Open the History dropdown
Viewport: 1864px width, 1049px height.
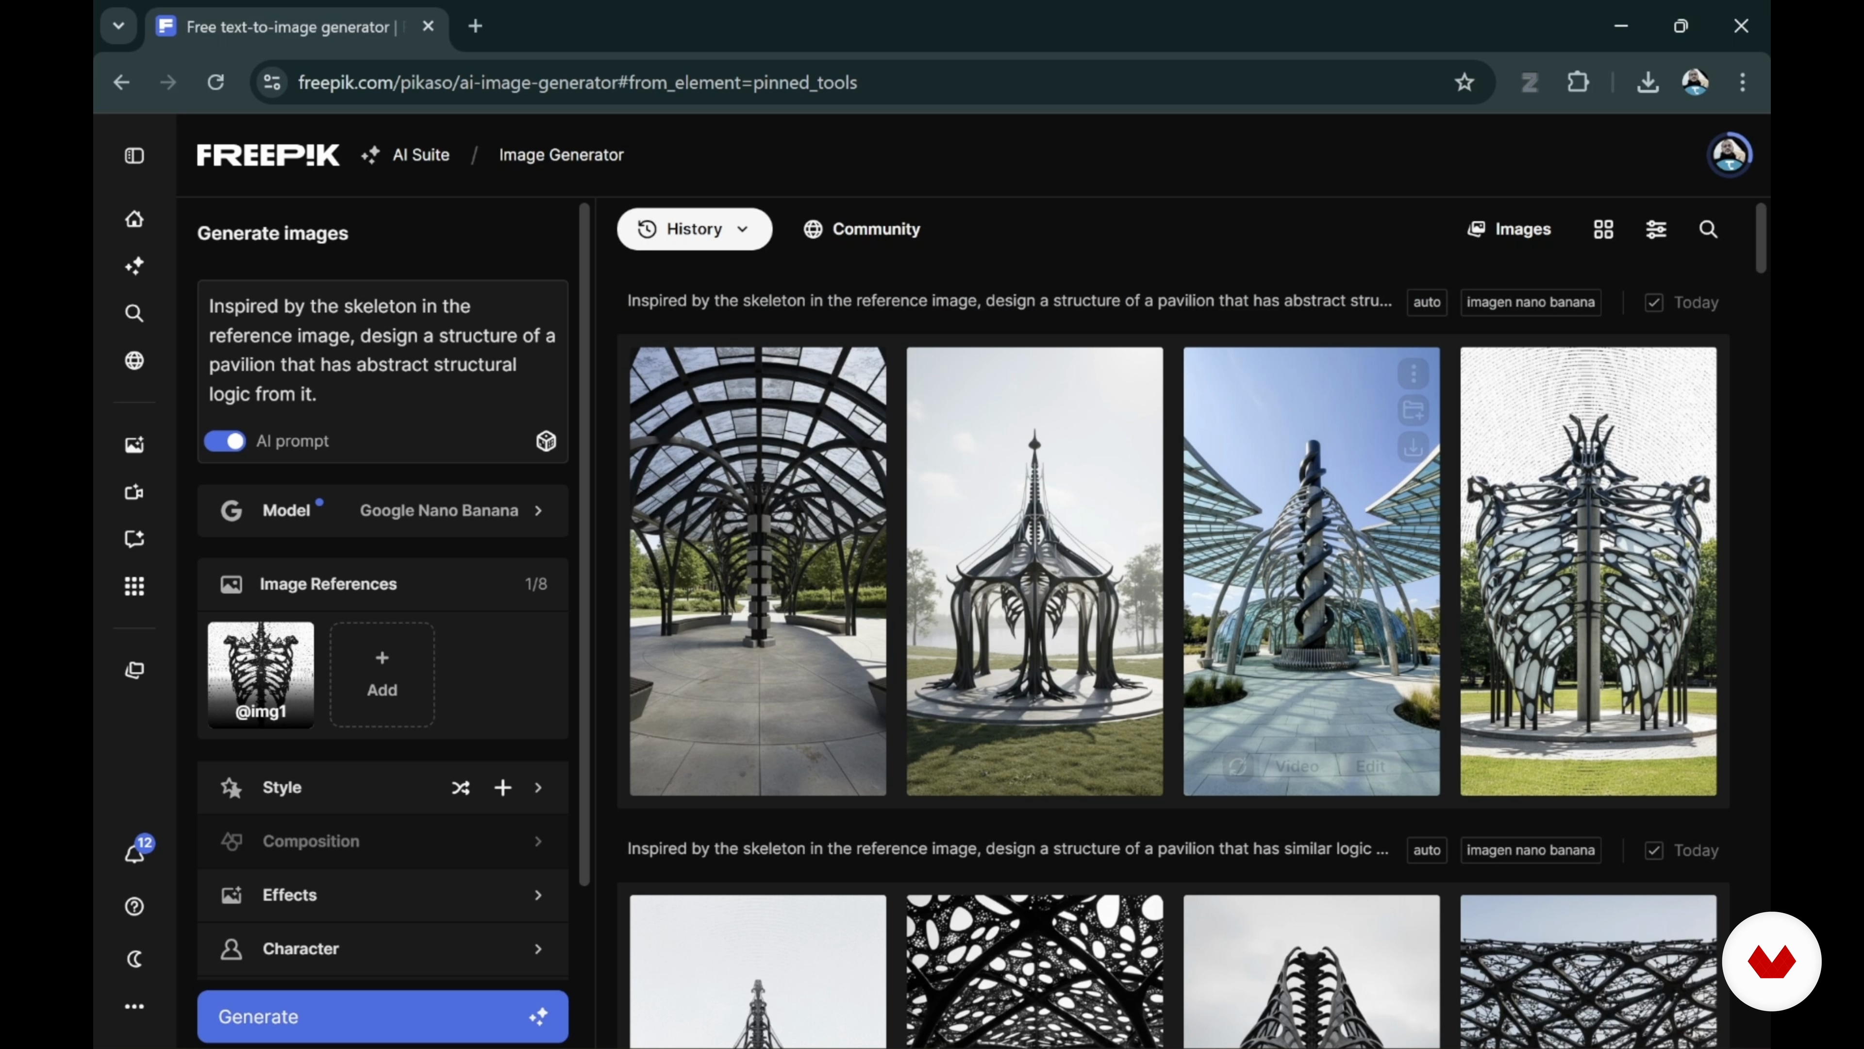694,230
